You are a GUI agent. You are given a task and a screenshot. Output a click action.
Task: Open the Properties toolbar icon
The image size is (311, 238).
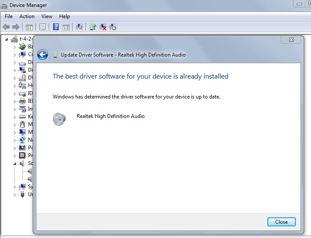tap(42, 27)
